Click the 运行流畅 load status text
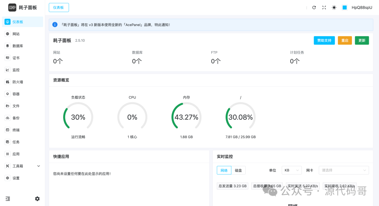The image size is (379, 206). [x=78, y=137]
